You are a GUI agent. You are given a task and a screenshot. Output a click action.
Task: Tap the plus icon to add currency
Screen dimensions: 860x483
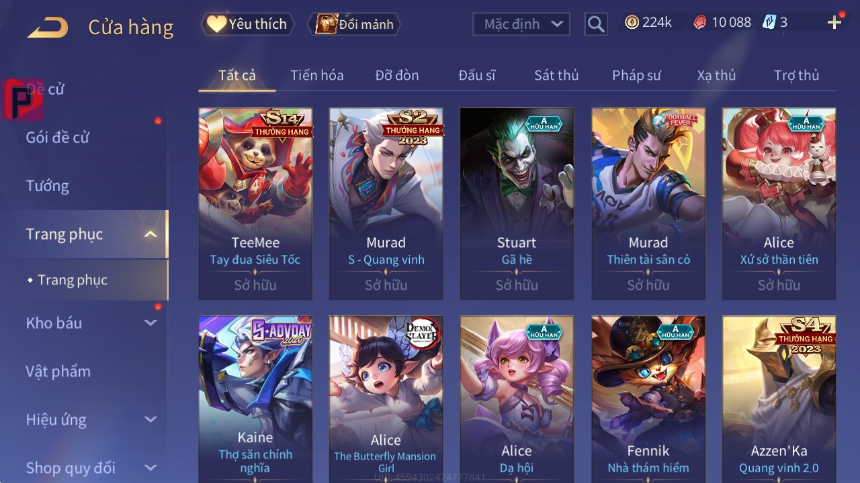pyautogui.click(x=834, y=23)
